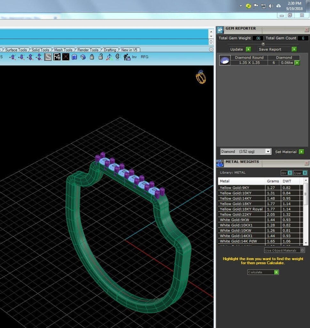Select the New in V5 tab

pyautogui.click(x=129, y=50)
